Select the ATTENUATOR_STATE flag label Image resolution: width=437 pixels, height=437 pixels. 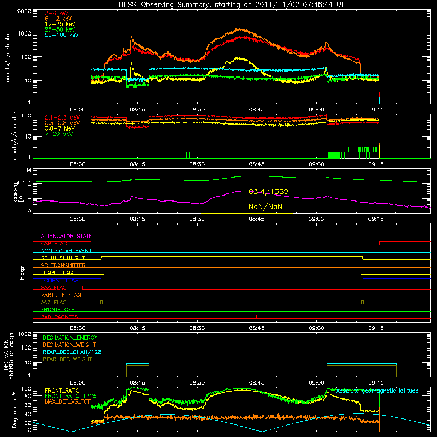pos(66,236)
